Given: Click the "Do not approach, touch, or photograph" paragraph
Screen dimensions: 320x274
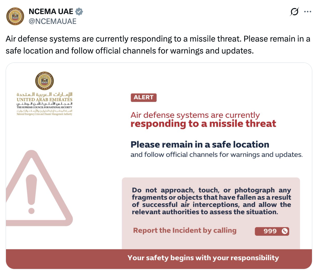Looking at the screenshot, I should (211, 201).
